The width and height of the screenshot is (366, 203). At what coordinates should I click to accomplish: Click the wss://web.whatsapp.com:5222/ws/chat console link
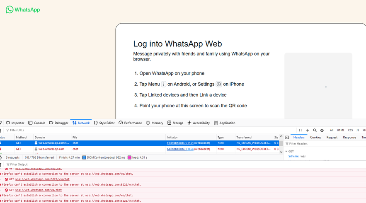click(42, 179)
